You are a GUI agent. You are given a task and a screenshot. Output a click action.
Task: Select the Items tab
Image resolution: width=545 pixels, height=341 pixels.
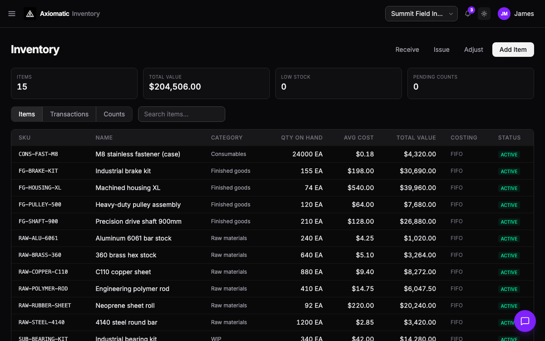pyautogui.click(x=27, y=114)
